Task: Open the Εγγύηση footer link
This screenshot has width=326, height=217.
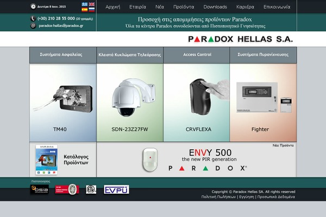Action: click(x=247, y=196)
